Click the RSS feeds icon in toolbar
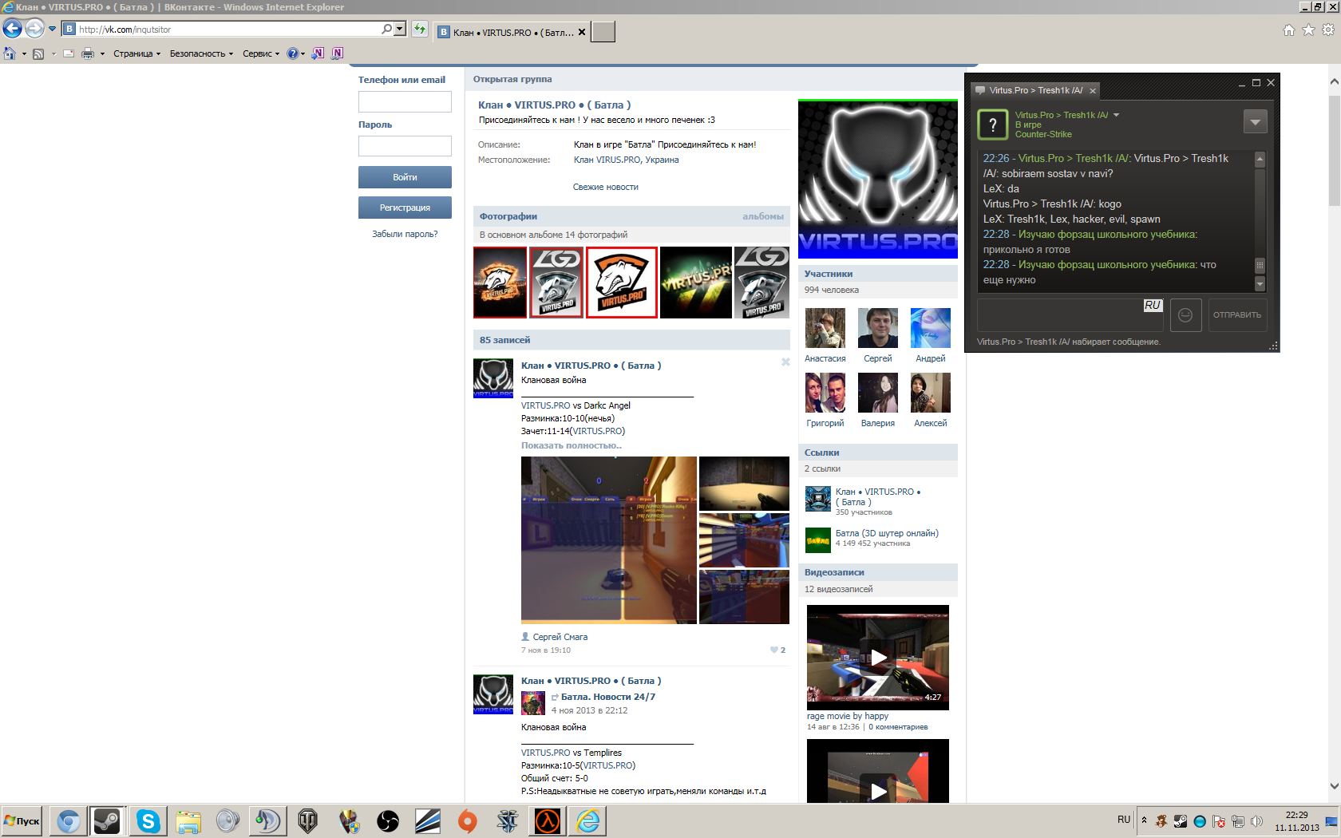Screen dimensions: 1341x838 click(x=38, y=53)
